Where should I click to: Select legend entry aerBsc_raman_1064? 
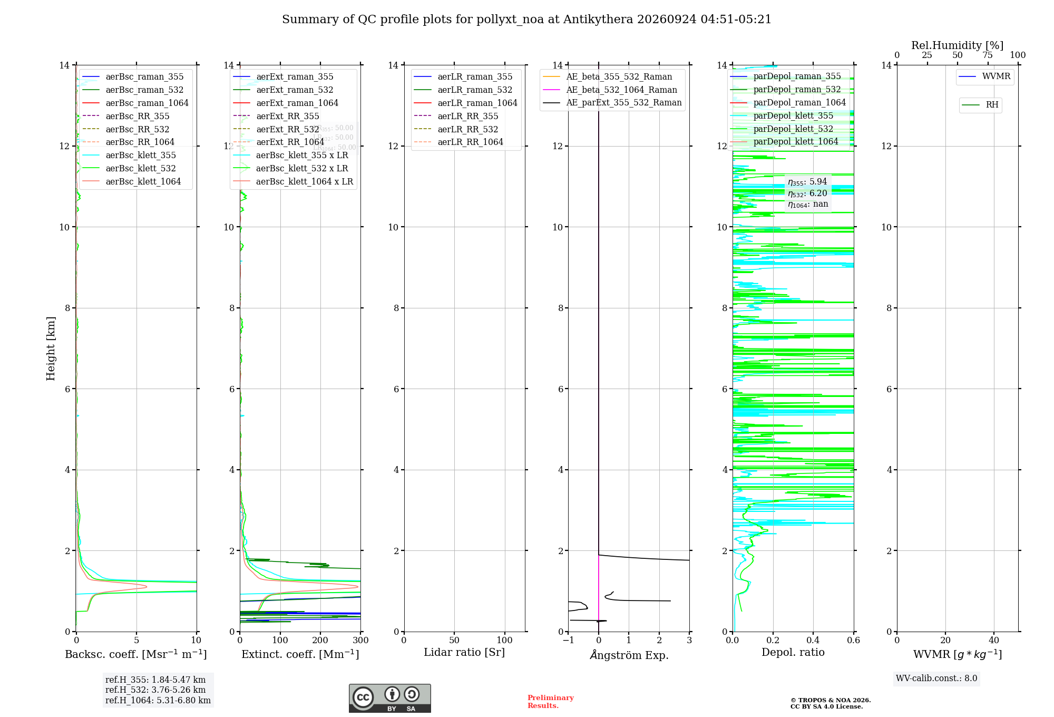click(x=135, y=103)
